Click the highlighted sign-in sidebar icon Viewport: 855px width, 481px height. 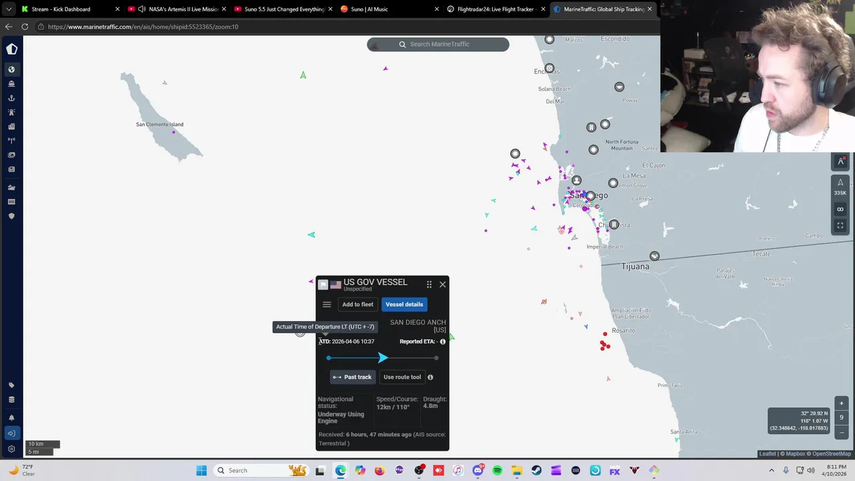point(11,434)
